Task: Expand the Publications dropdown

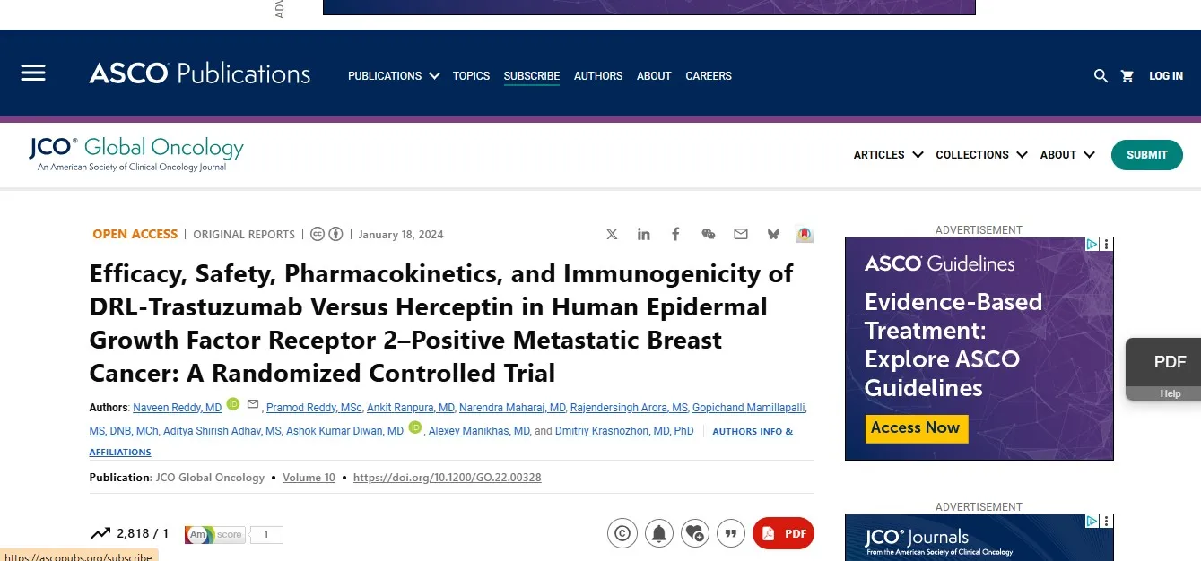Action: tap(394, 76)
